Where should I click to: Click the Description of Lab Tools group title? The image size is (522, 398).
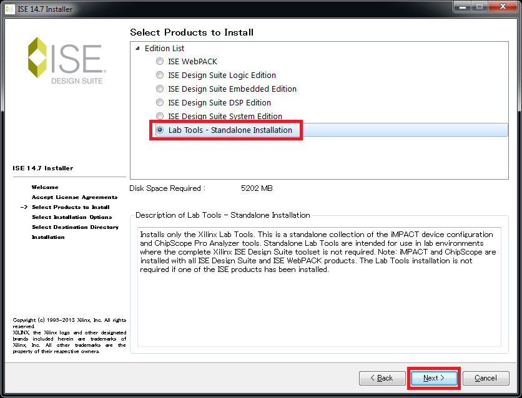click(223, 215)
